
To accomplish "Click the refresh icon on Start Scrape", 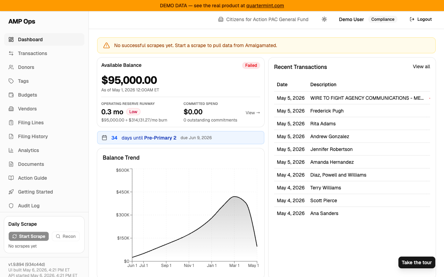I will pos(15,236).
